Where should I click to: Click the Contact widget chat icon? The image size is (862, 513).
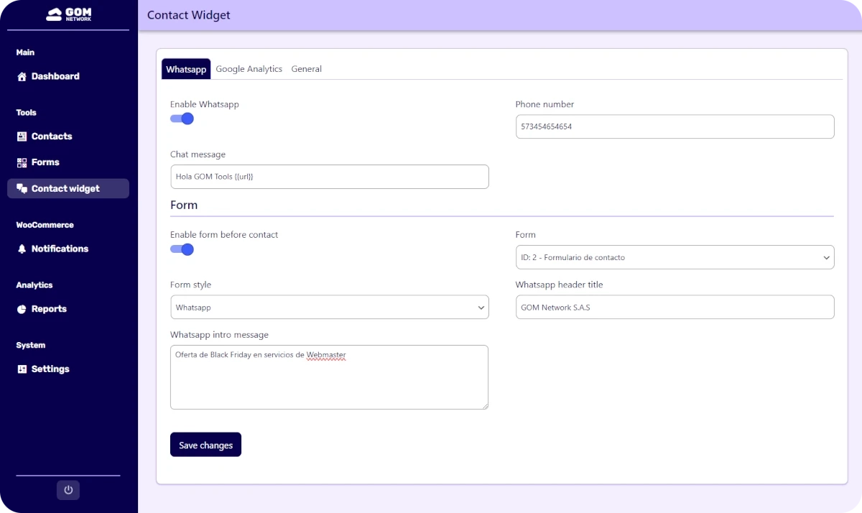pyautogui.click(x=22, y=188)
